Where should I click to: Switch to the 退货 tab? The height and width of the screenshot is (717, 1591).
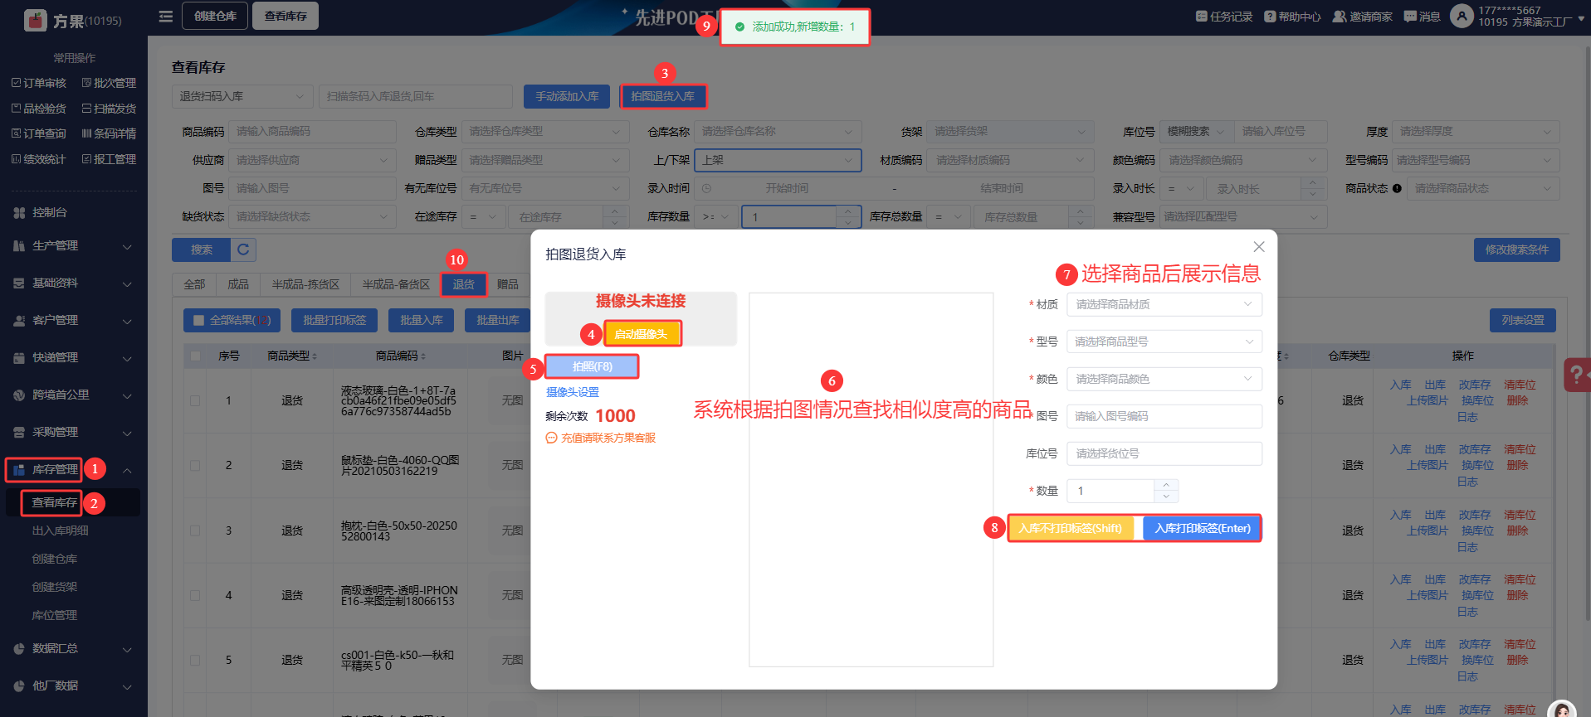click(463, 284)
